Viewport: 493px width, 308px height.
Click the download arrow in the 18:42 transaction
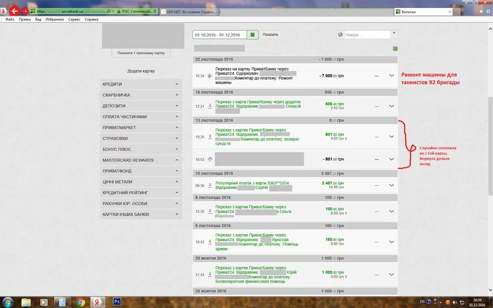(210, 241)
